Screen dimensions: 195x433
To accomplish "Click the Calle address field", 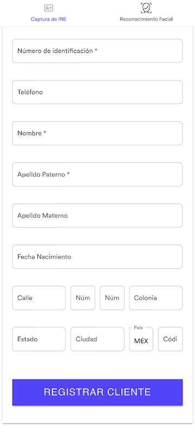I will (39, 298).
